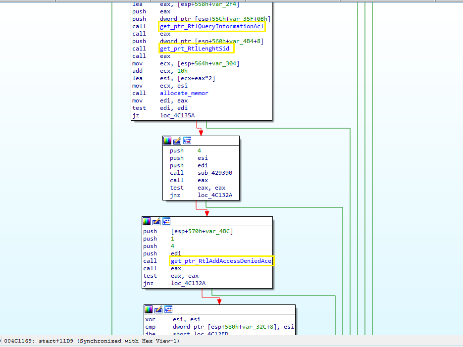
Task: Click the 'push 1' instruction
Action: (158, 239)
